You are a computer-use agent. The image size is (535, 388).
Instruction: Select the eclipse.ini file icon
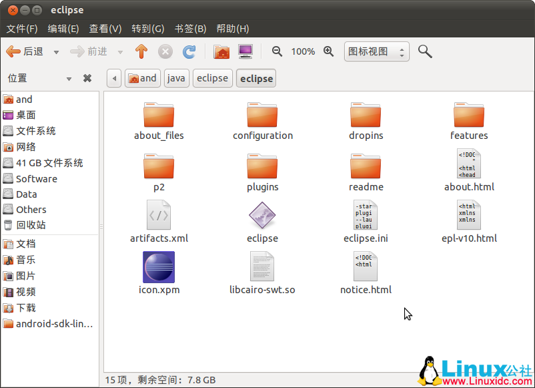(366, 215)
